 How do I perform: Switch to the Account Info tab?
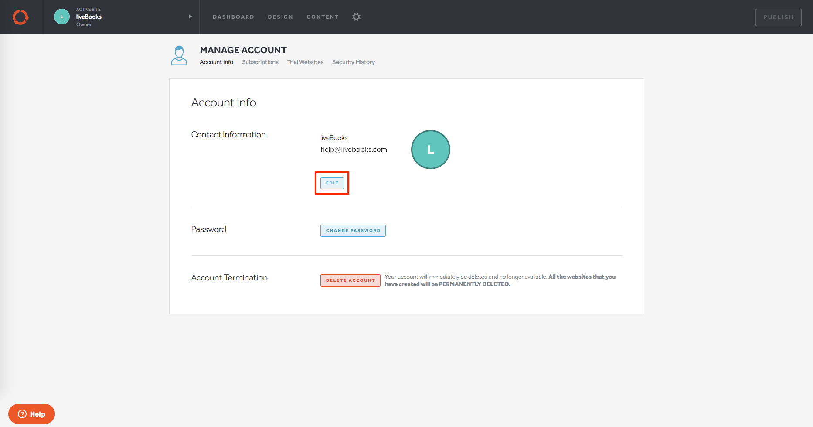pos(217,62)
